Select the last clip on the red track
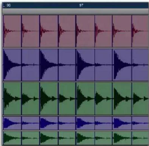This screenshot has width=149, height=146. (140, 31)
